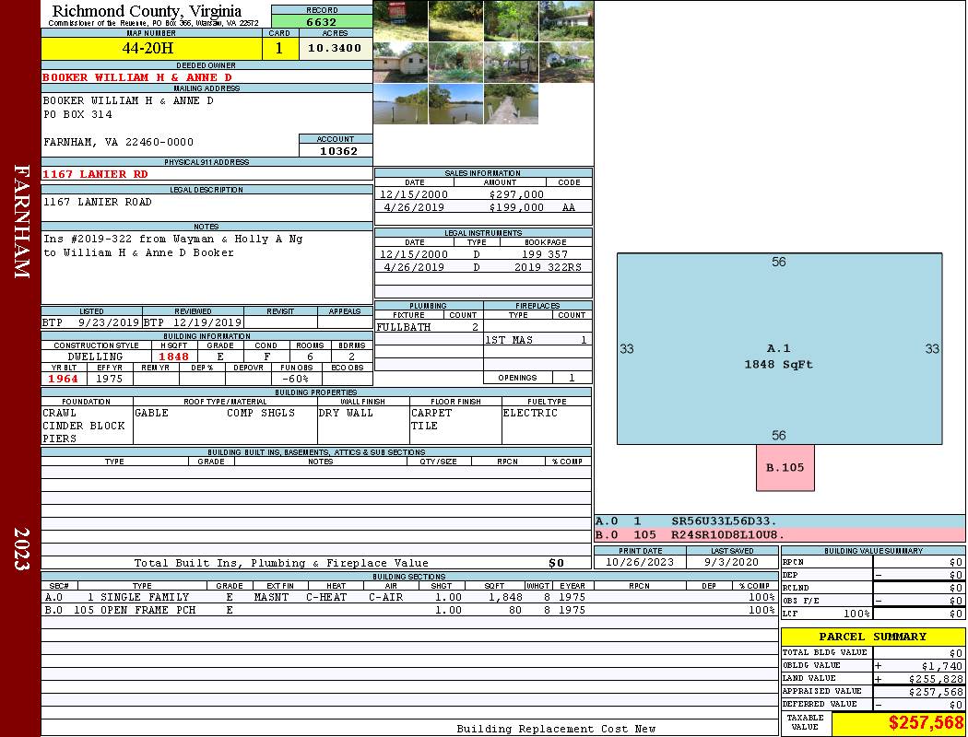Select the 4/26/2019 sale row
Image resolution: width=968 pixels, height=737 pixels.
(482, 208)
